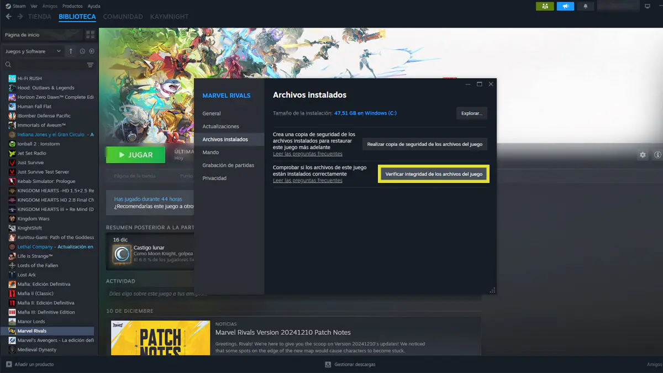
Task: Open the game info icon
Action: click(657, 155)
